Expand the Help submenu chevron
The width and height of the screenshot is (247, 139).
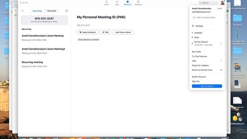pos(221,61)
